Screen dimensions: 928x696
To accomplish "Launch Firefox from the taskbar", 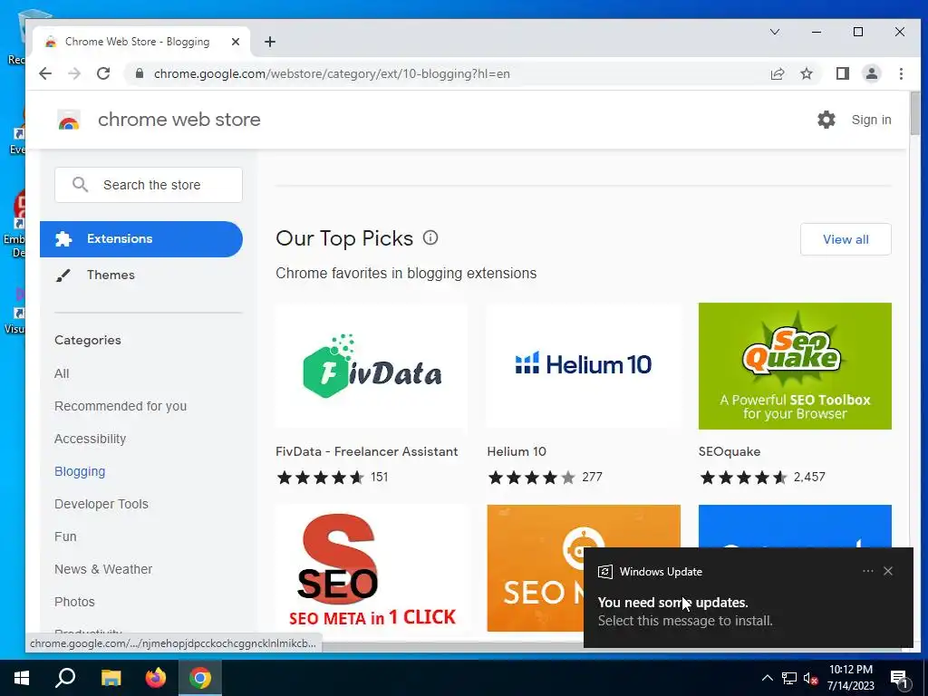I will tap(156, 678).
